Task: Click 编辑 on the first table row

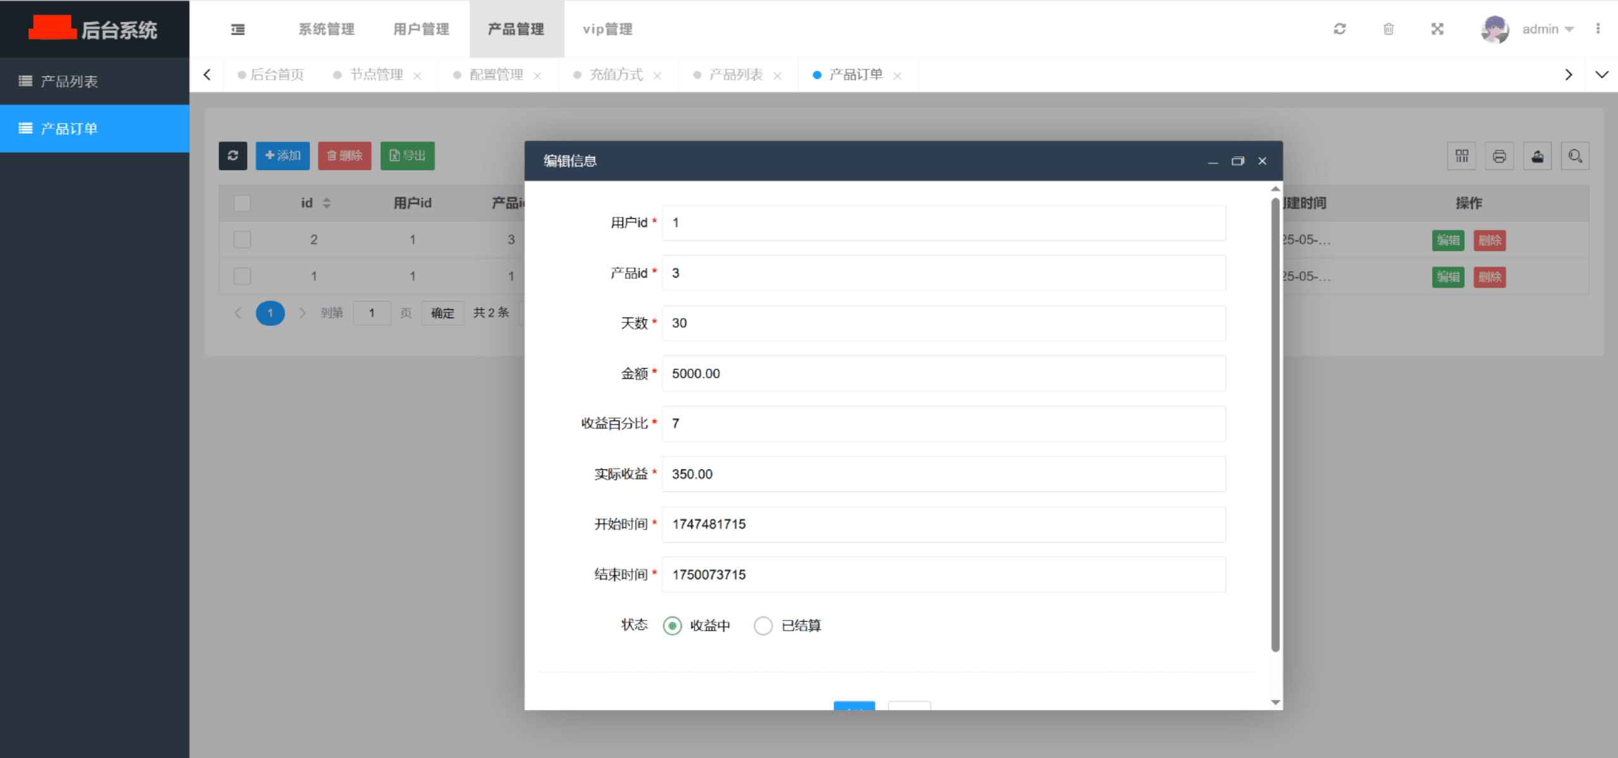Action: click(x=1448, y=240)
